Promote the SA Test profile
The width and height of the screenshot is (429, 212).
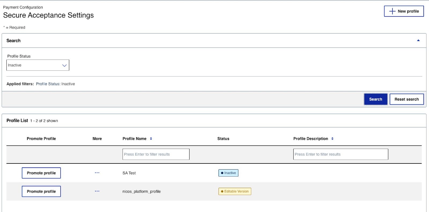[41, 173]
